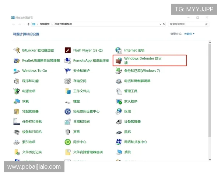Open the 网络和共享中心 text label
This screenshot has height=176, width=221.
(x=136, y=142)
